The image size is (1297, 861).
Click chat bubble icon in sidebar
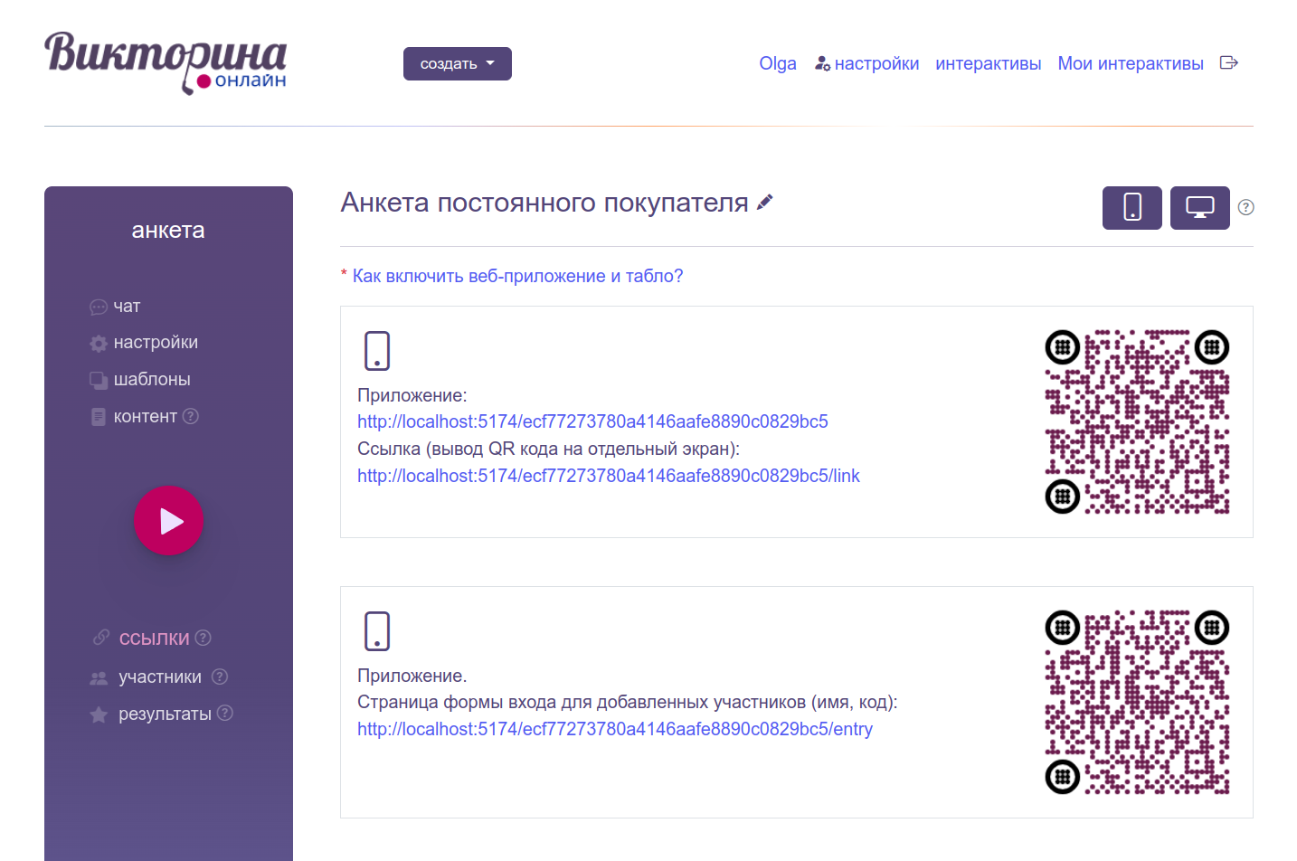[x=99, y=307]
